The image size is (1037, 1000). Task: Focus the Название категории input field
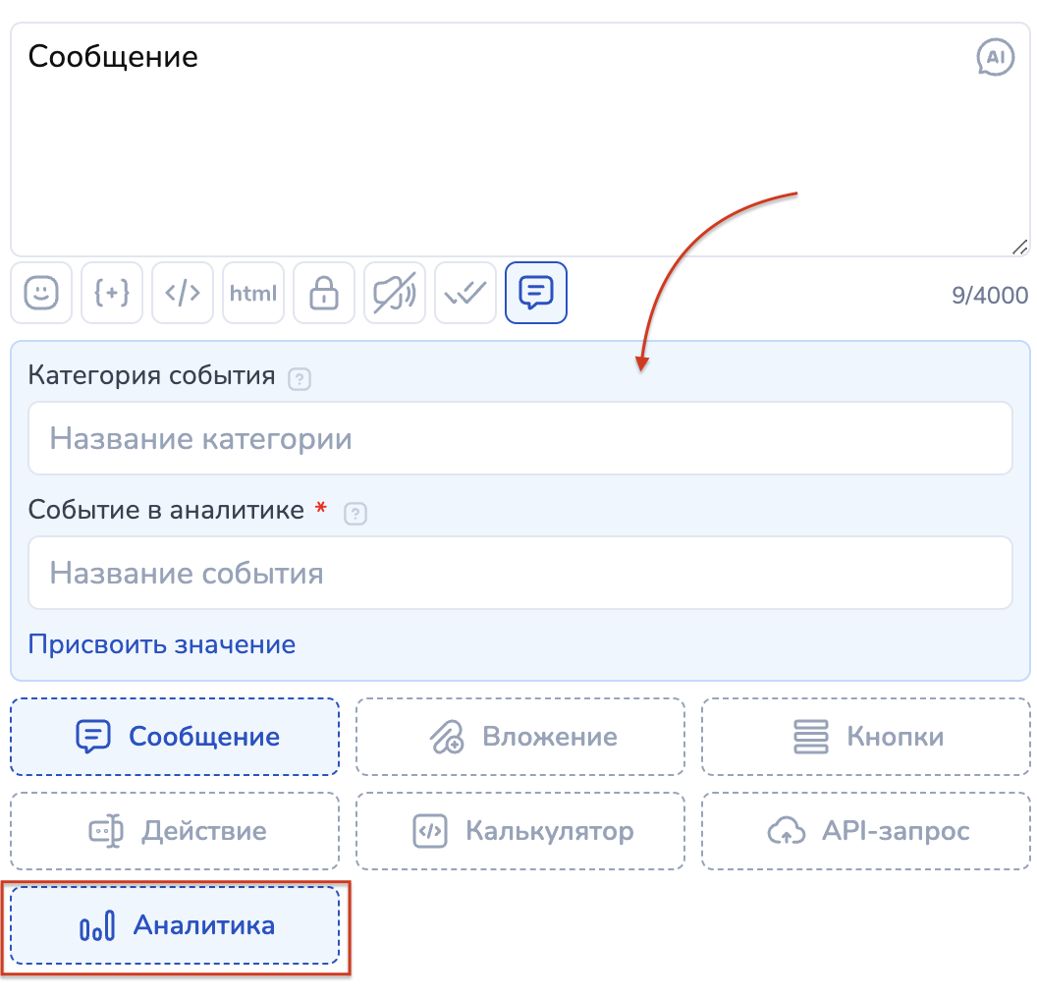(x=519, y=438)
